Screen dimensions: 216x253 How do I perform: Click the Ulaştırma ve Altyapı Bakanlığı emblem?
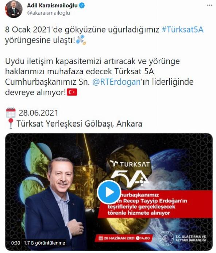(166, 238)
